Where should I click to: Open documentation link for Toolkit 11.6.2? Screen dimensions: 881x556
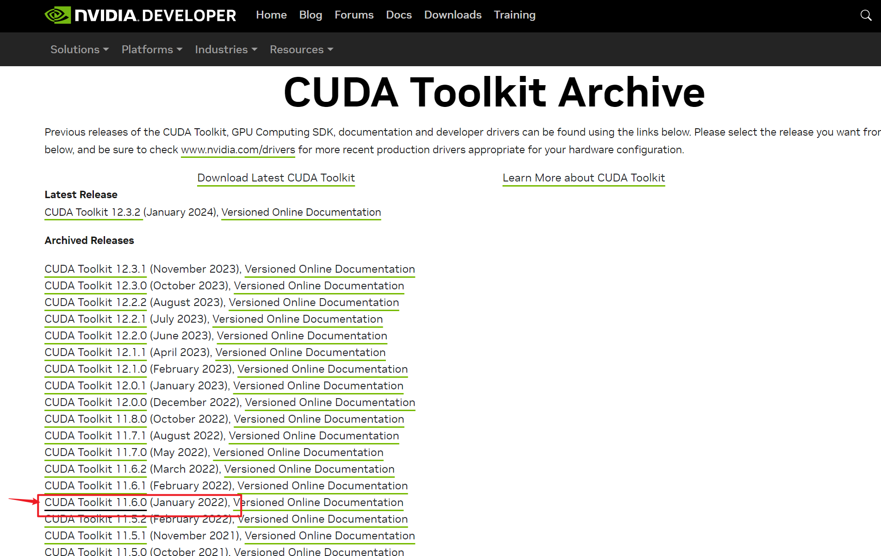coord(309,469)
